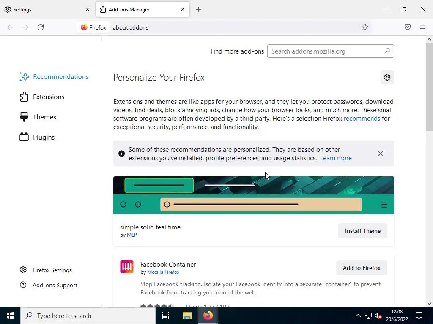Image resolution: width=433 pixels, height=324 pixels.
Task: Close the Settings tab
Action: pyautogui.click(x=88, y=9)
